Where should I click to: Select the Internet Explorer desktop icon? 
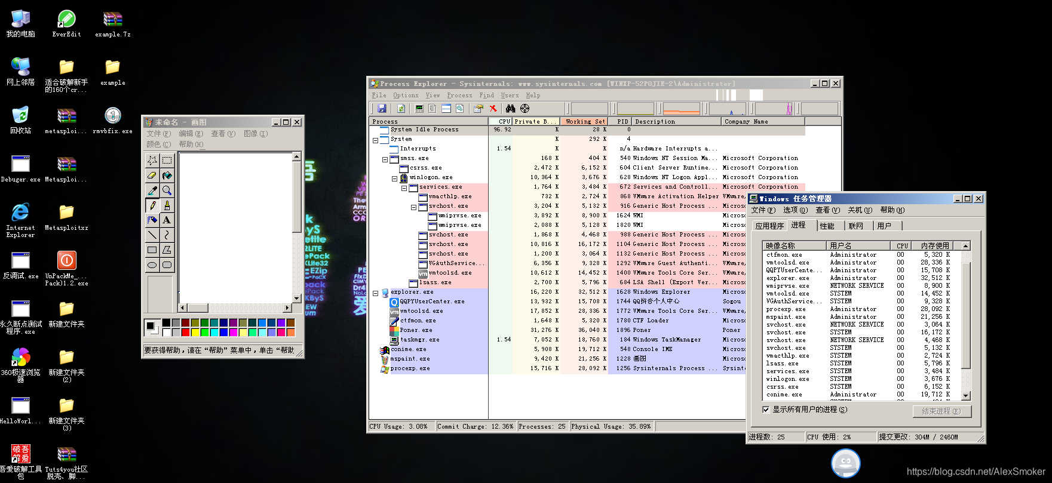(x=20, y=220)
